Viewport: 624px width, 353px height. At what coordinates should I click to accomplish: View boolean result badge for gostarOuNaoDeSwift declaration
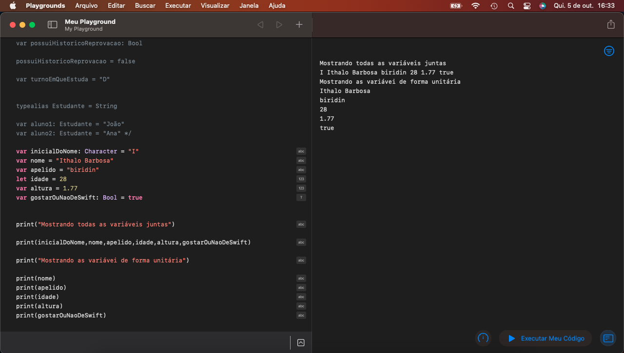click(x=301, y=198)
